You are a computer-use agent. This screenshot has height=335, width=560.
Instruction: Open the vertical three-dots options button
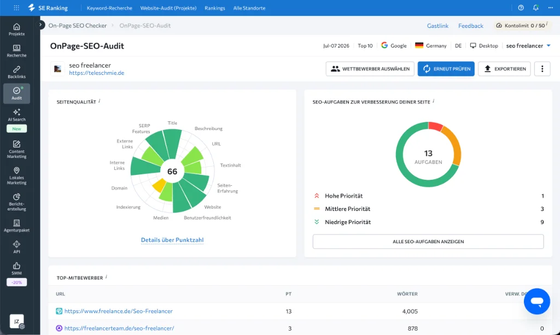pos(542,69)
